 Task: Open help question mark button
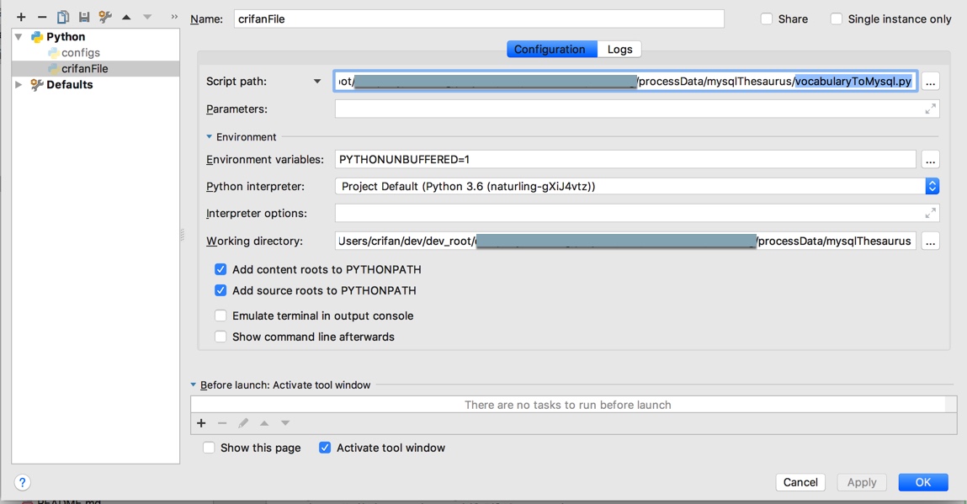tap(22, 482)
